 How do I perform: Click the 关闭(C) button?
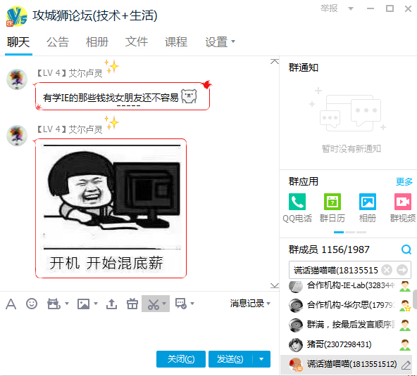point(181,359)
